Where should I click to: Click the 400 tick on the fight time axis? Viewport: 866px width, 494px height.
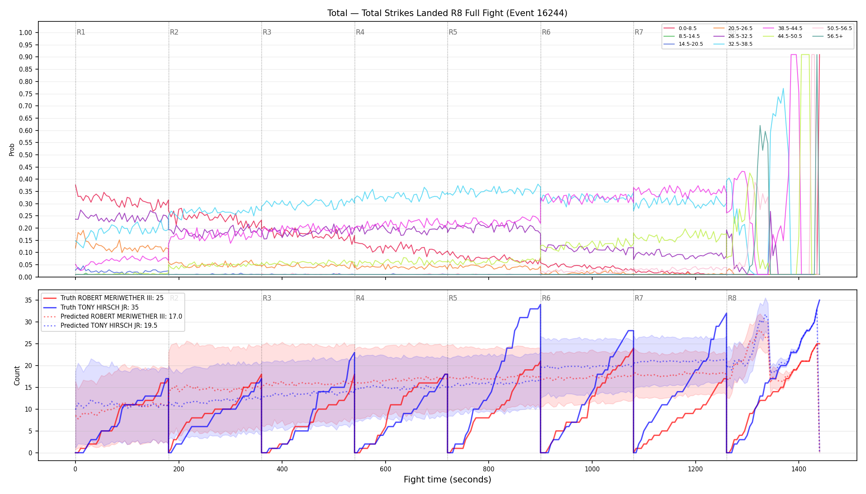pyautogui.click(x=282, y=469)
